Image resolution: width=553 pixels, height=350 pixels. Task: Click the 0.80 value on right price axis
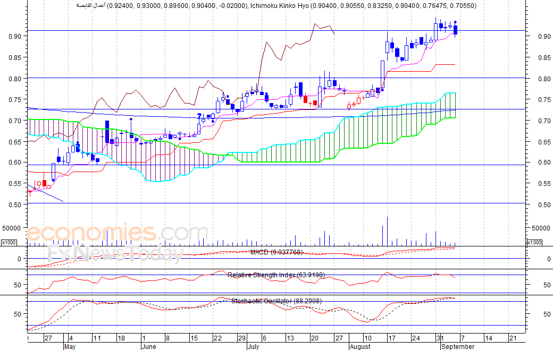tap(544, 79)
